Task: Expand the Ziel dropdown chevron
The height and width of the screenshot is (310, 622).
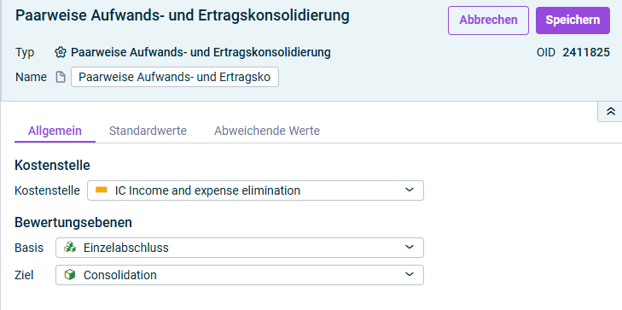Action: 410,275
